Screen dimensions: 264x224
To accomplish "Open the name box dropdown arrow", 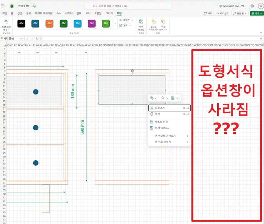I will pyautogui.click(x=21, y=39).
